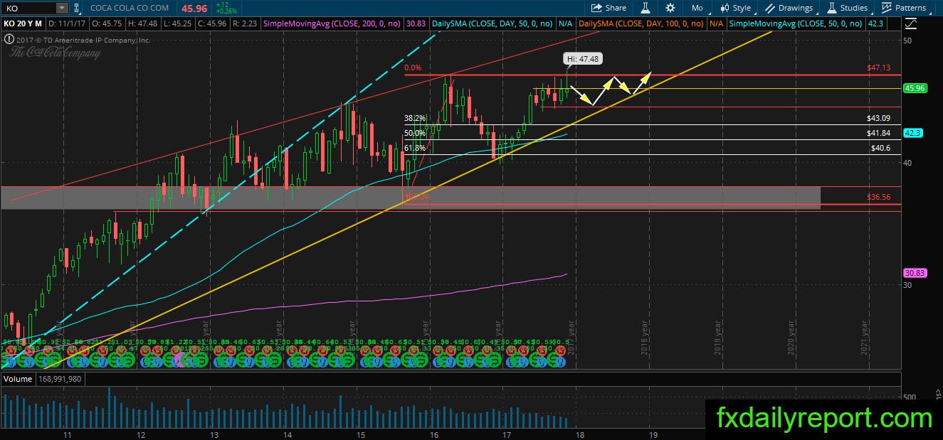Click the 168,991,980 volume value
The height and width of the screenshot is (440, 943).
60,379
